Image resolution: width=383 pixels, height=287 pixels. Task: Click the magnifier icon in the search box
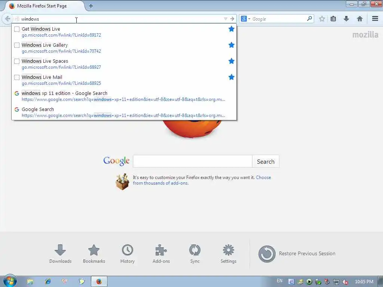(x=309, y=19)
